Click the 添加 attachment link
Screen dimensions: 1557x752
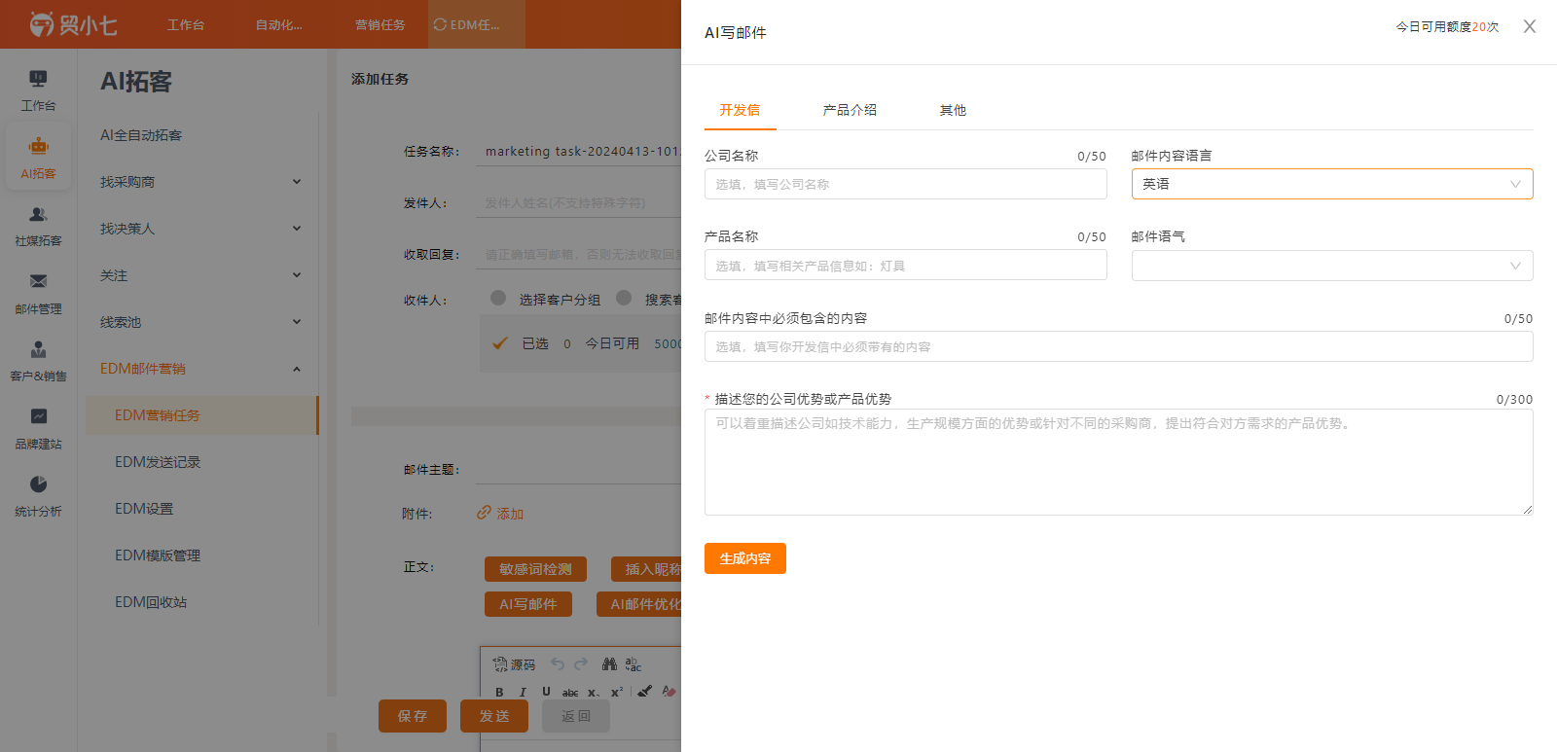coord(500,514)
